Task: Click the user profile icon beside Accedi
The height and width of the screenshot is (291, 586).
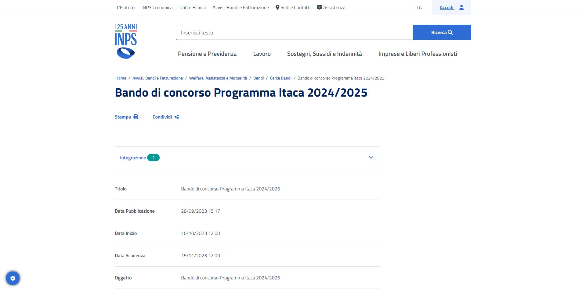Action: click(461, 7)
